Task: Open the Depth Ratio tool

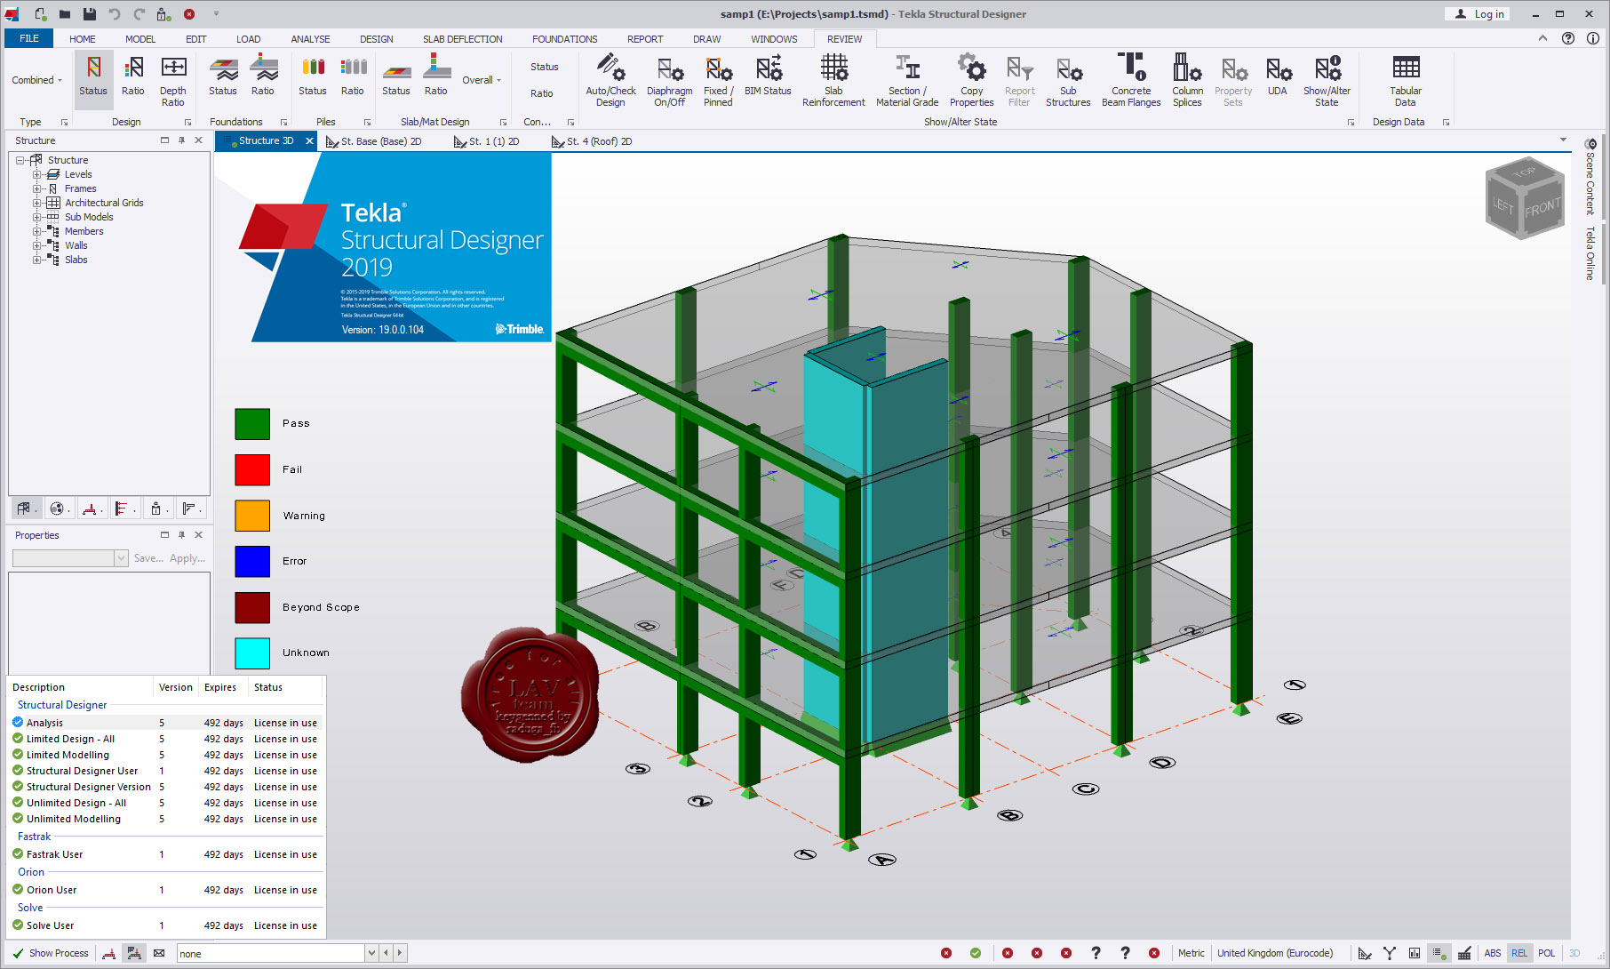Action: coord(173,81)
